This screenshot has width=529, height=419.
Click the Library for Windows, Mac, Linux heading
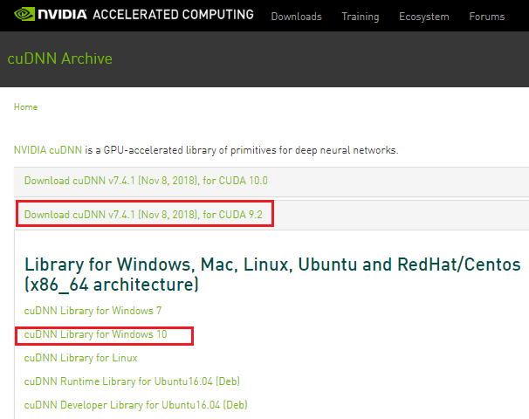pyautogui.click(x=272, y=274)
